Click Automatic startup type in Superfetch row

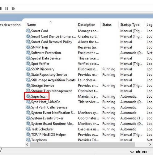pyautogui.click(x=128, y=96)
